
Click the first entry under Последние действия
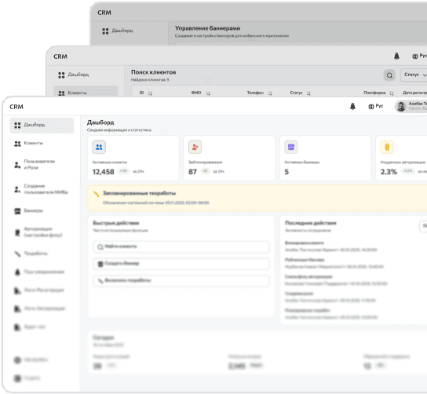click(x=331, y=246)
